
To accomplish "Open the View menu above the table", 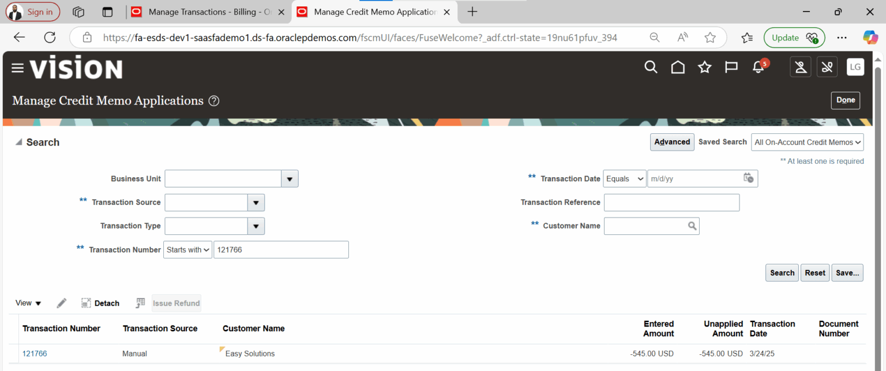I will coord(28,302).
